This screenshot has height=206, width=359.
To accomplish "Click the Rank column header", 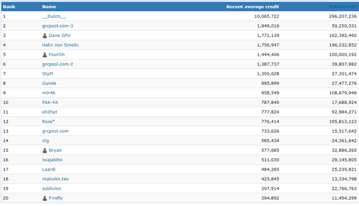I will [9, 7].
